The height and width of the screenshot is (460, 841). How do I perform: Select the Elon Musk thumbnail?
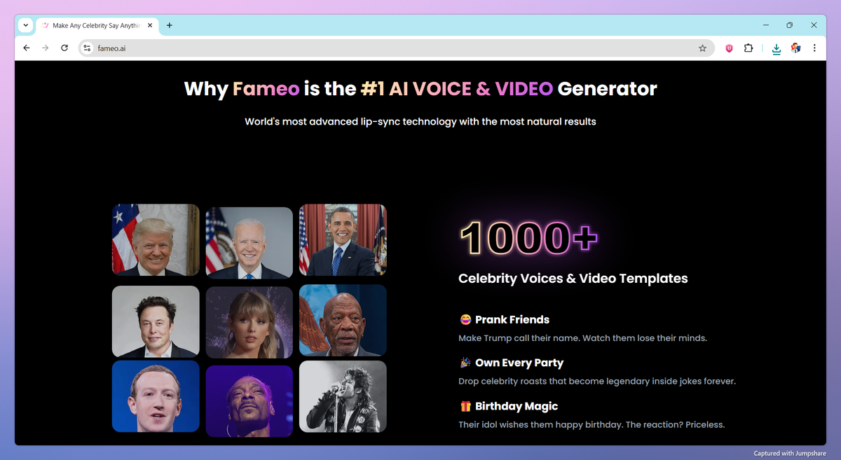(156, 321)
